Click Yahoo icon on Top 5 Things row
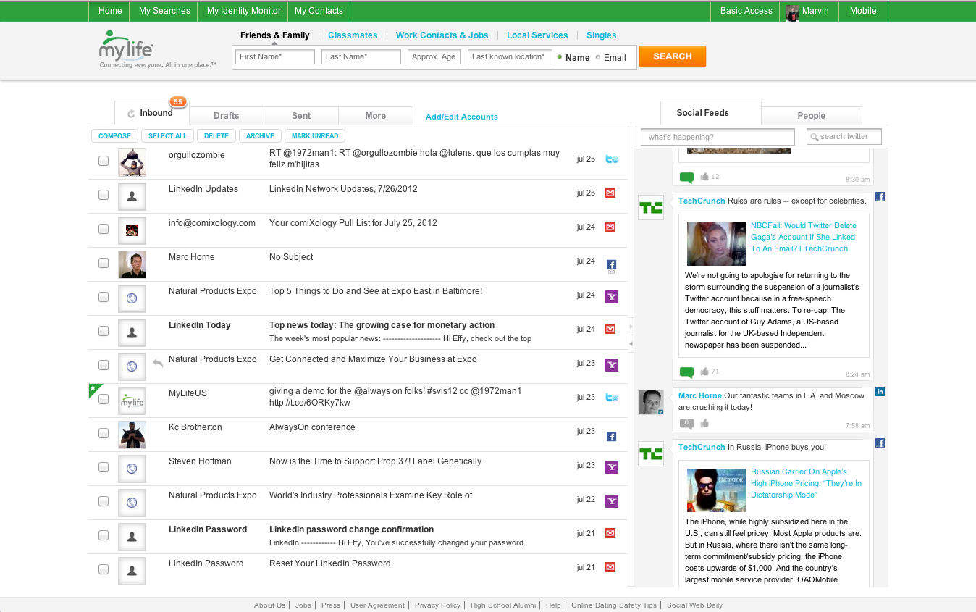Screen dimensions: 976x612 click(x=611, y=297)
